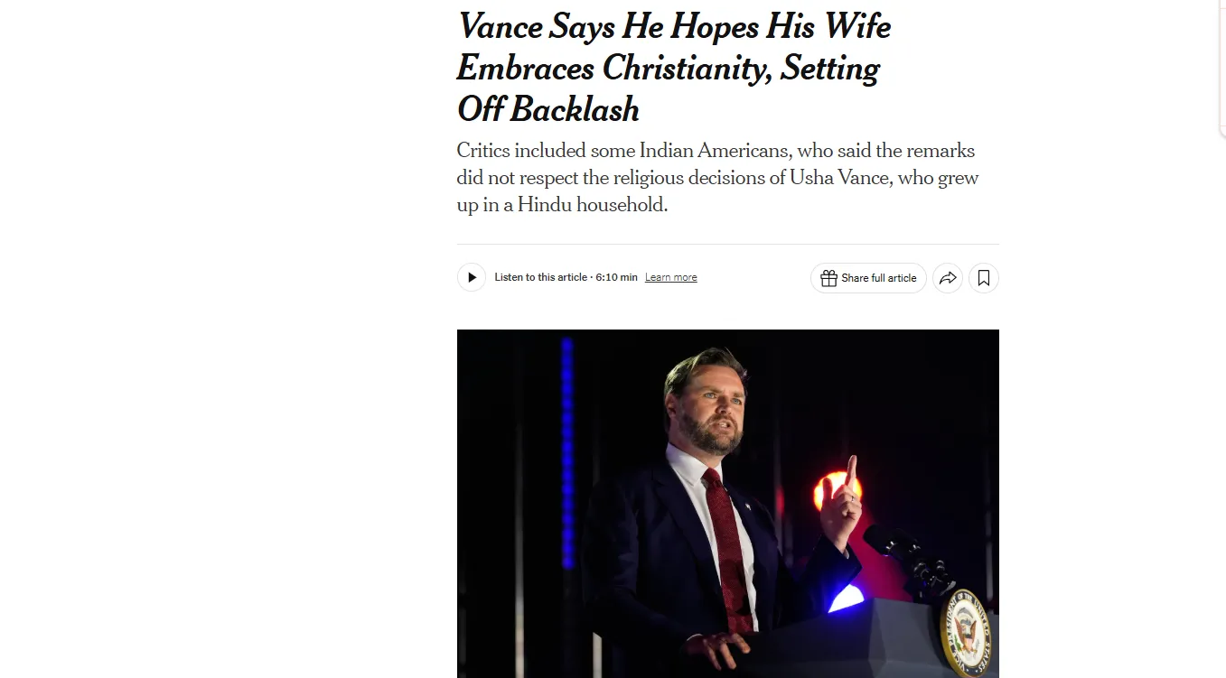Click the blue light strip in the photo

pos(567,451)
